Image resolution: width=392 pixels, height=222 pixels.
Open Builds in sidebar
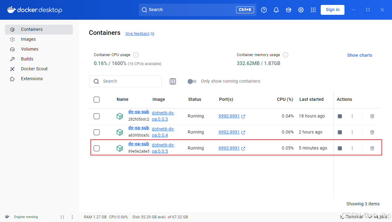(39, 59)
